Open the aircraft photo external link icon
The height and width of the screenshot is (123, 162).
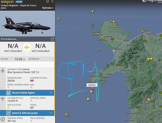(x=52, y=39)
